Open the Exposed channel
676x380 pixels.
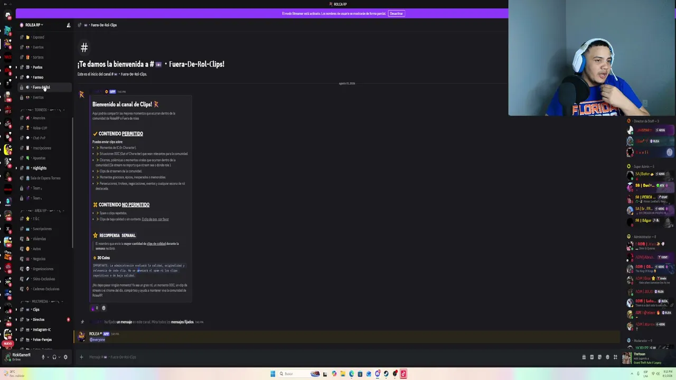(x=43, y=37)
